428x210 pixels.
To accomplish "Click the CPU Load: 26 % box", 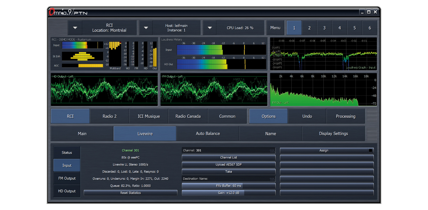I will pyautogui.click(x=240, y=28).
